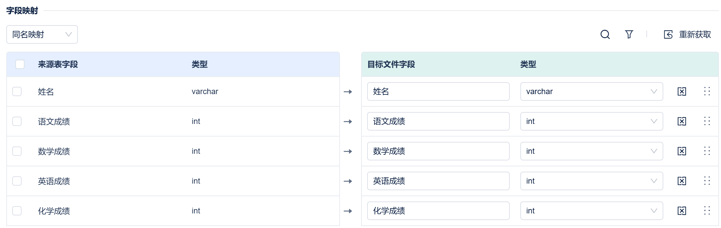Check the 姓名 source field checkbox
This screenshot has width=721, height=228.
tap(17, 91)
